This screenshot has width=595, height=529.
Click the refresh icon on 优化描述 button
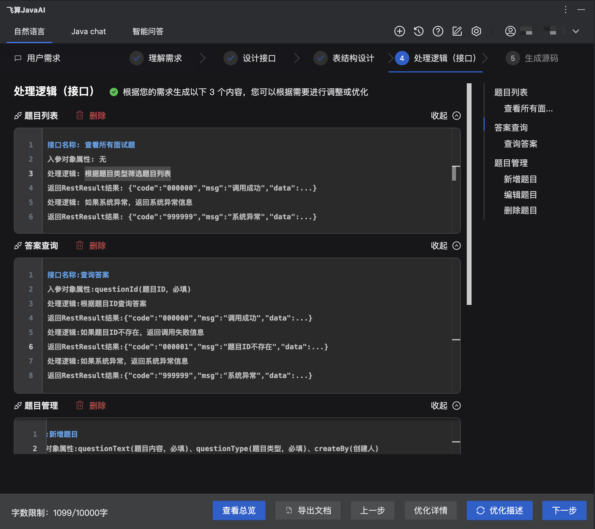click(481, 510)
